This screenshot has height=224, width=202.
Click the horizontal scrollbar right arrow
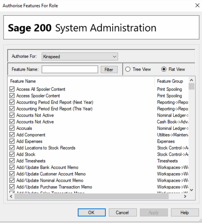coord(185,197)
